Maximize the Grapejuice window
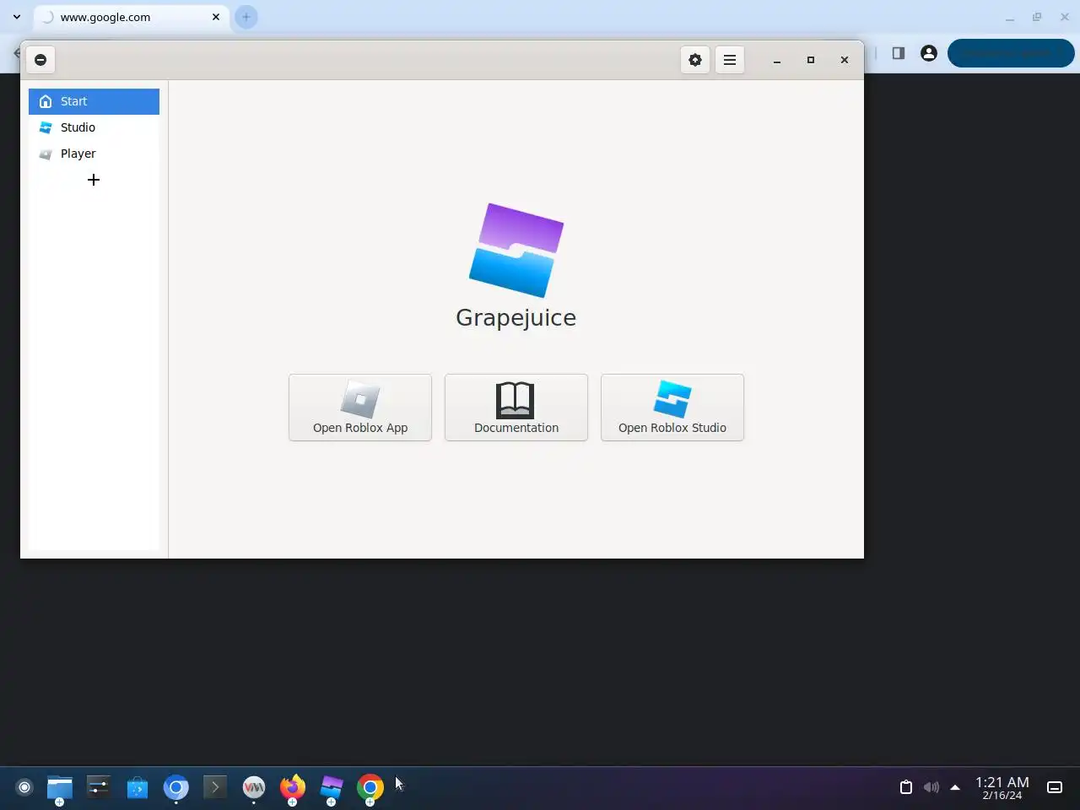Viewport: 1080px width, 810px height. [x=811, y=60]
